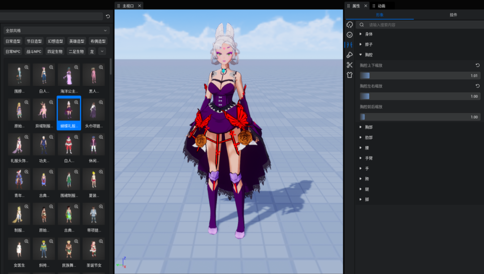Toggle the 日常造型 style filter
Screen dimensions: 484x274
[x=13, y=41]
